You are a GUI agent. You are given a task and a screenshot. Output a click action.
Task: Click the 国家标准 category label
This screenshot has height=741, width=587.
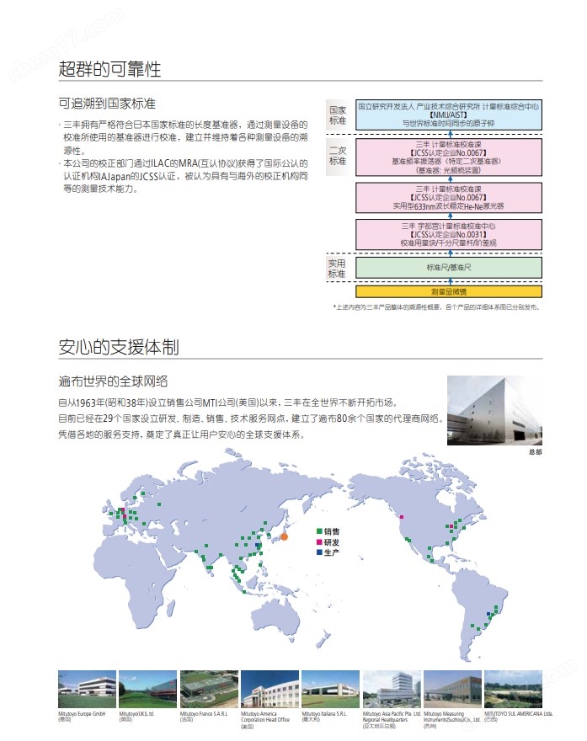point(338,115)
